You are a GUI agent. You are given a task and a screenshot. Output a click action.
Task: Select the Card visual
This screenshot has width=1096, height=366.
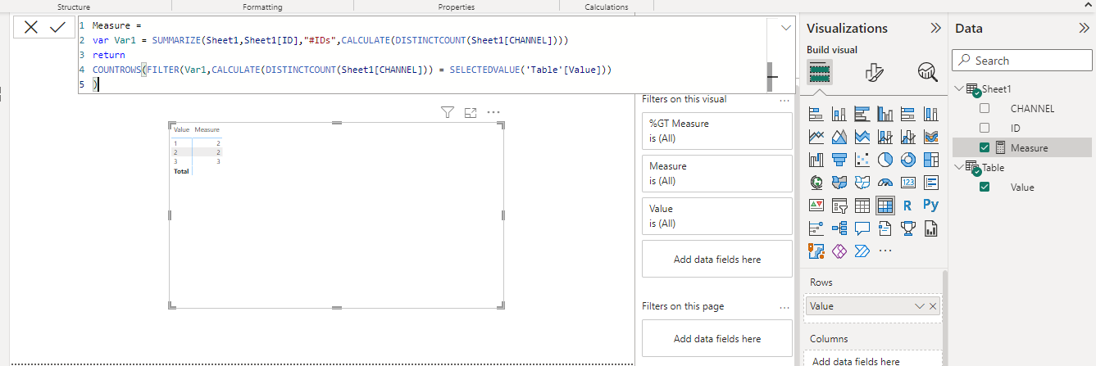click(x=908, y=183)
